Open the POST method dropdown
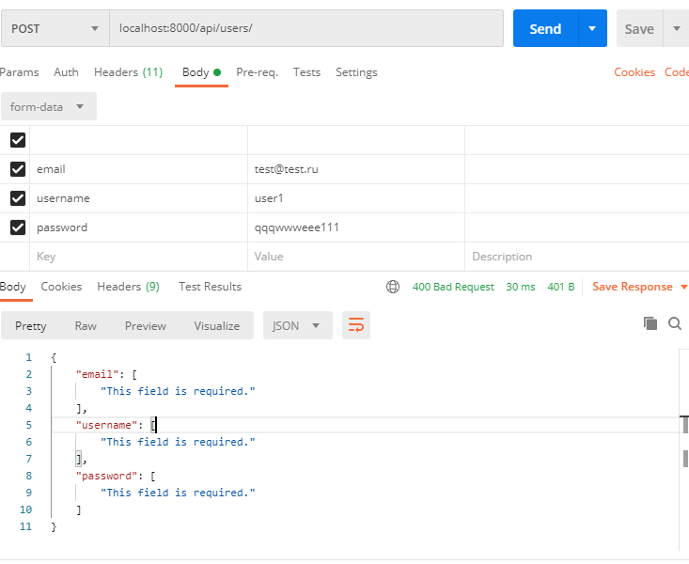Image resolution: width=689 pixels, height=564 pixels. click(x=55, y=28)
